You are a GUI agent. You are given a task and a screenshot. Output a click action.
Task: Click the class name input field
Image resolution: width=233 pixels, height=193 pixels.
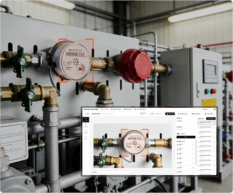(x=187, y=129)
